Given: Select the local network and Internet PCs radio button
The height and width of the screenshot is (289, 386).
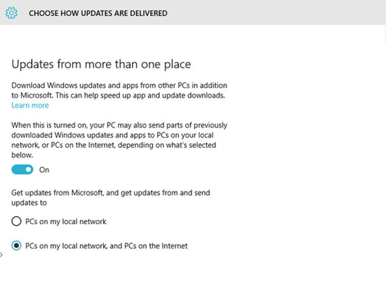Looking at the screenshot, I should click(17, 246).
